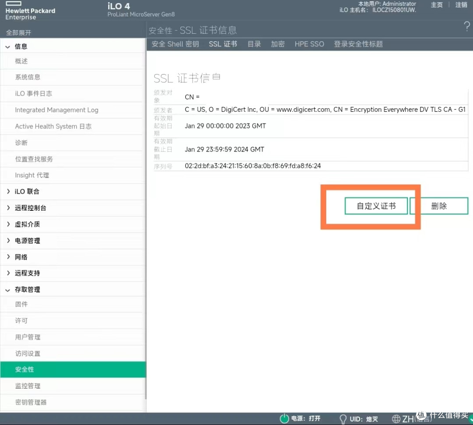473x425 pixels.
Task: Open the 加密 tab
Action: pyautogui.click(x=278, y=44)
